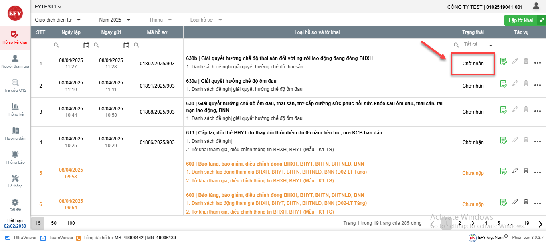Open Tra cứu C12 lookup
The height and width of the screenshot is (242, 546).
coord(15,86)
